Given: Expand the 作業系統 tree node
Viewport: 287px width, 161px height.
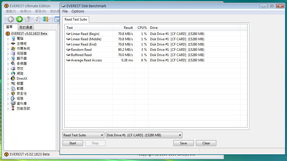Looking at the screenshot, I should [8, 49].
